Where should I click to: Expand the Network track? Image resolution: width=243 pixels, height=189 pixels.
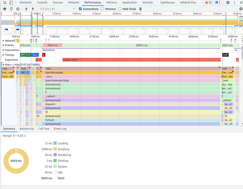click(x=3, y=40)
